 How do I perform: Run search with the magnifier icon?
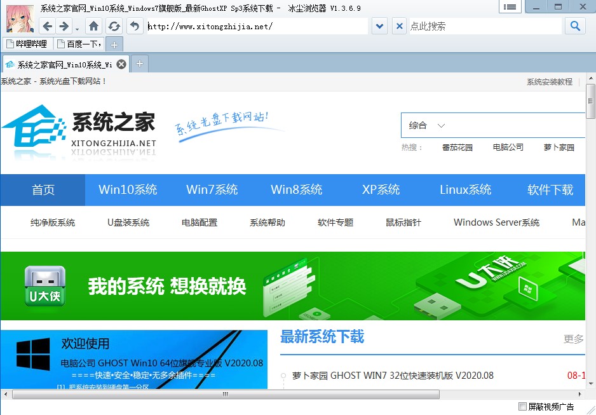click(575, 26)
